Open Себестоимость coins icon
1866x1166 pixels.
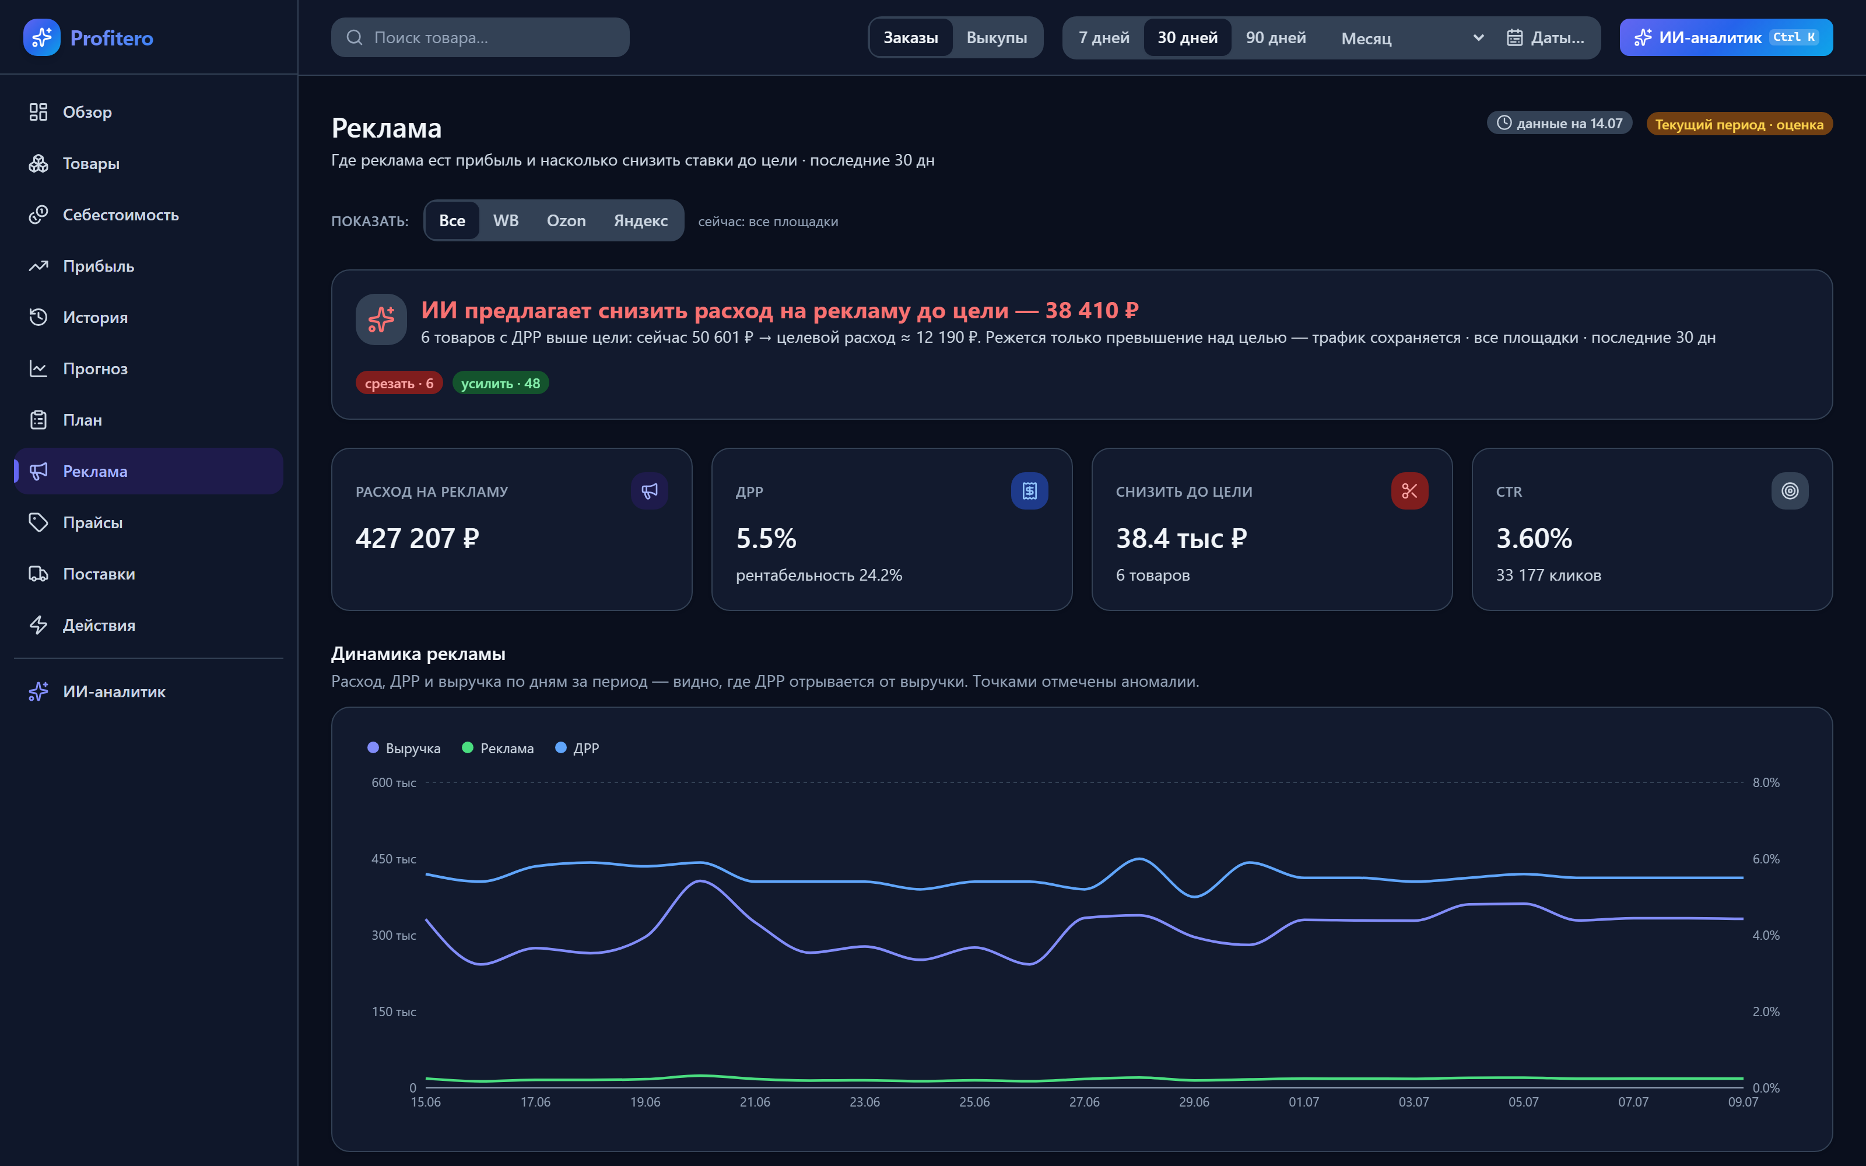pos(38,215)
